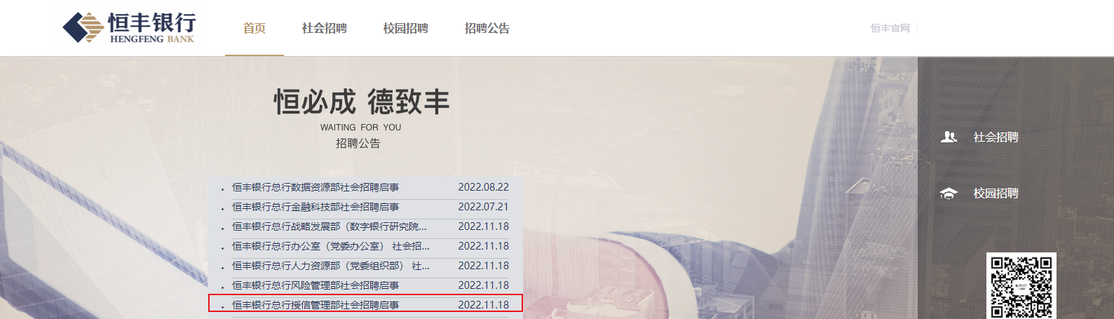
Task: Open the 校园招聘 navigation tab
Action: tap(406, 28)
